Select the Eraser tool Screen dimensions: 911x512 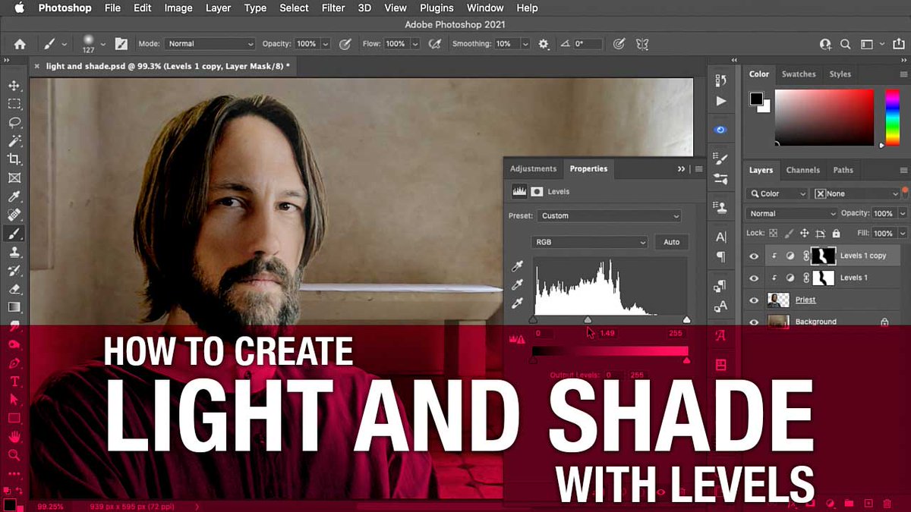tap(14, 289)
